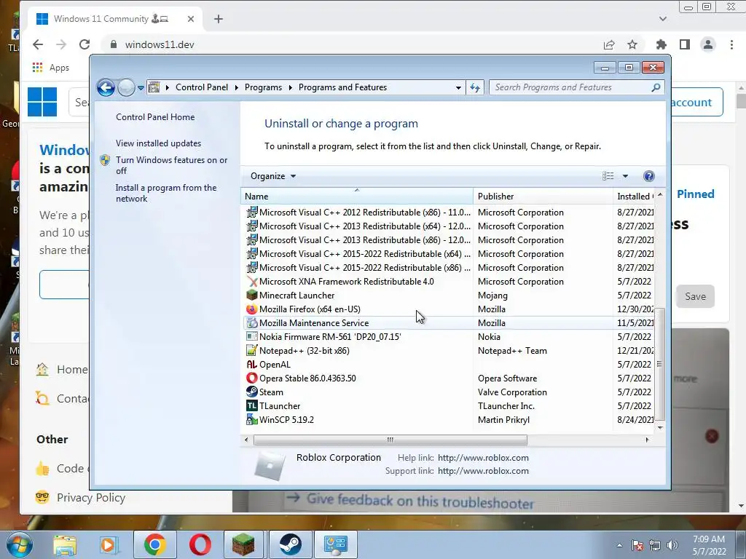Click the Microsoft XNA Framework icon

(x=251, y=282)
